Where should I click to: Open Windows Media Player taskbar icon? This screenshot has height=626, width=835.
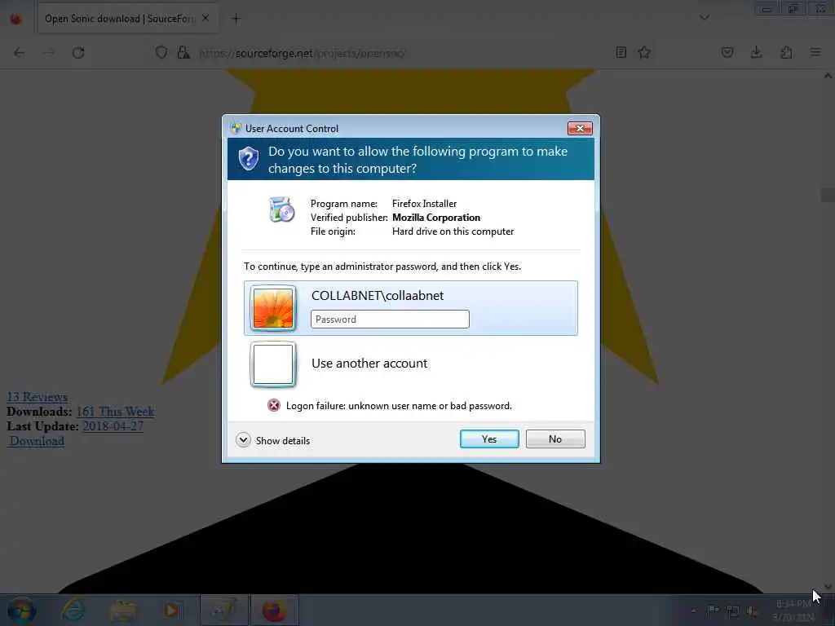tap(172, 610)
